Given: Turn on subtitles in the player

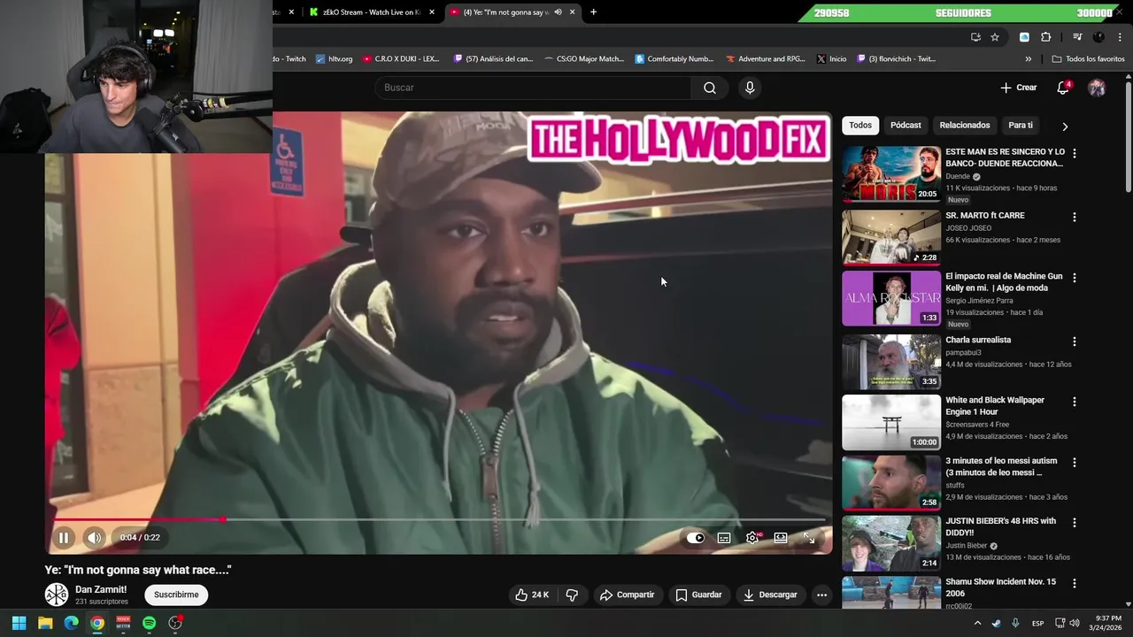Looking at the screenshot, I should 724,537.
